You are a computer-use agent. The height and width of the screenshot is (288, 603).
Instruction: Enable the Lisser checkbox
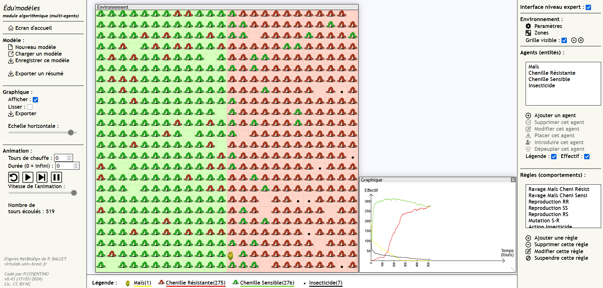(30, 107)
